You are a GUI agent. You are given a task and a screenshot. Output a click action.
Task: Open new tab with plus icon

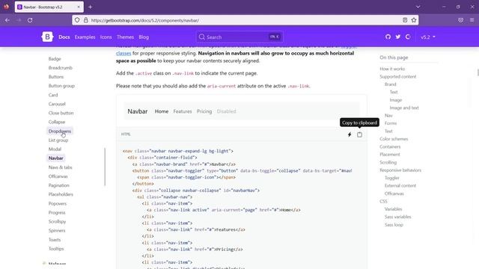pos(90,7)
